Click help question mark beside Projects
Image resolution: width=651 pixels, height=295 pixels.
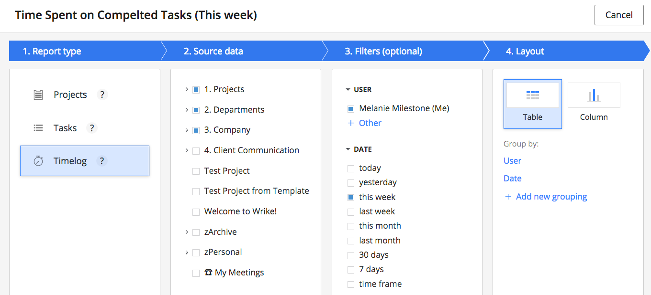[x=102, y=95]
